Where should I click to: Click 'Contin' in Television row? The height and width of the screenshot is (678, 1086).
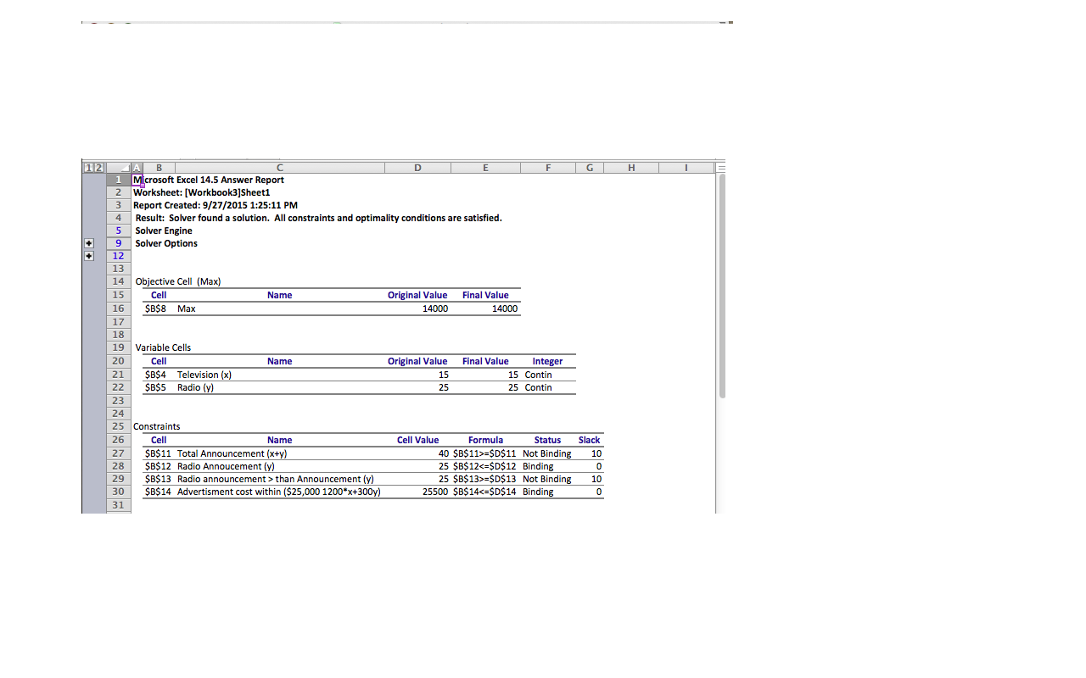click(538, 375)
